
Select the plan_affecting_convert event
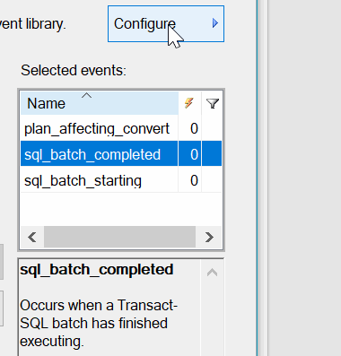(97, 129)
